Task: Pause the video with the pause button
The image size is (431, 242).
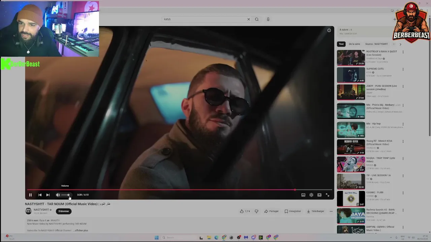Action: [x=30, y=195]
